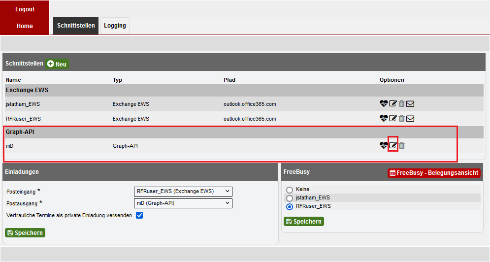Edit the mD Graph-API interface
490x262 pixels.
coord(393,145)
